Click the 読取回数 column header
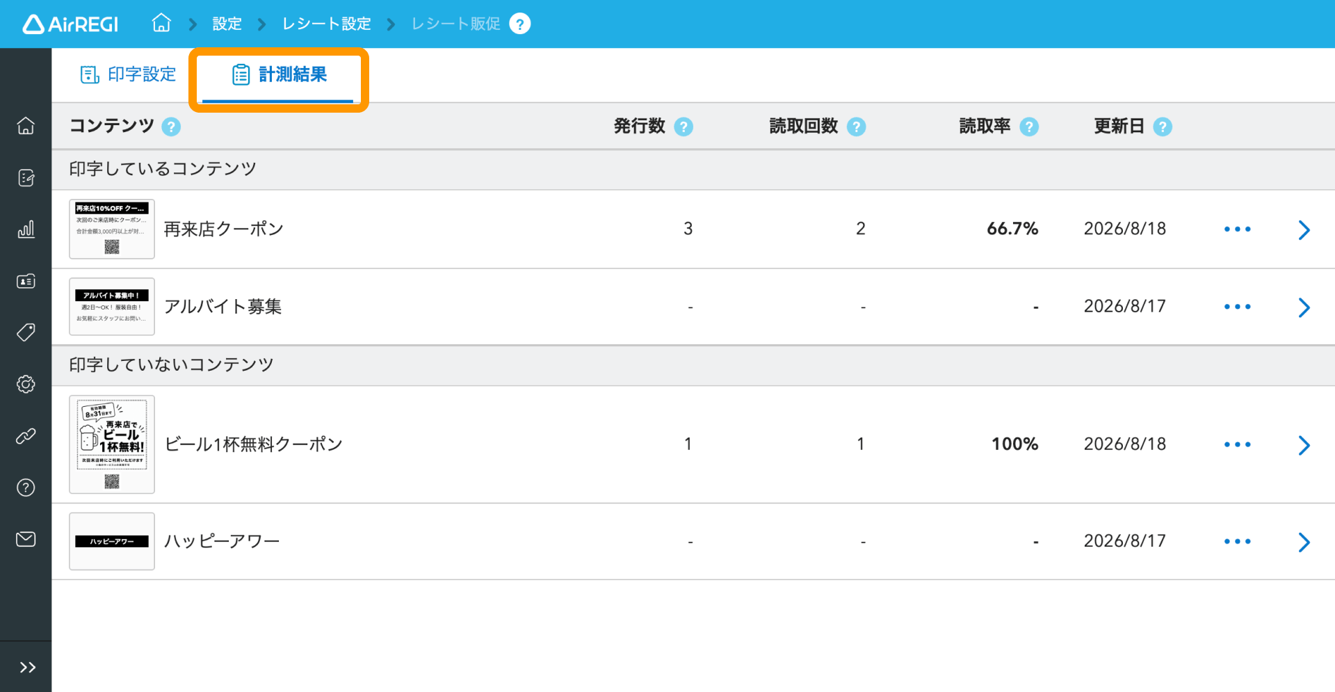 [804, 126]
